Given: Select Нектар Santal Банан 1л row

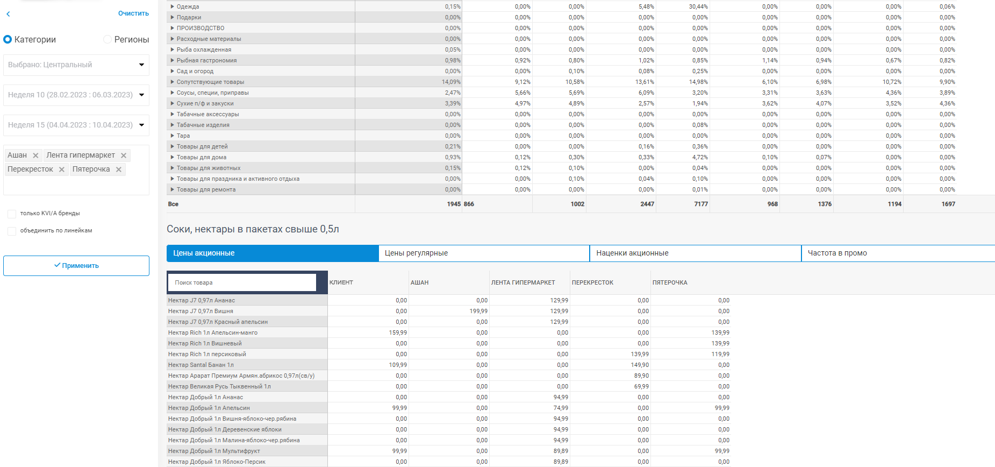Looking at the screenshot, I should coord(247,365).
